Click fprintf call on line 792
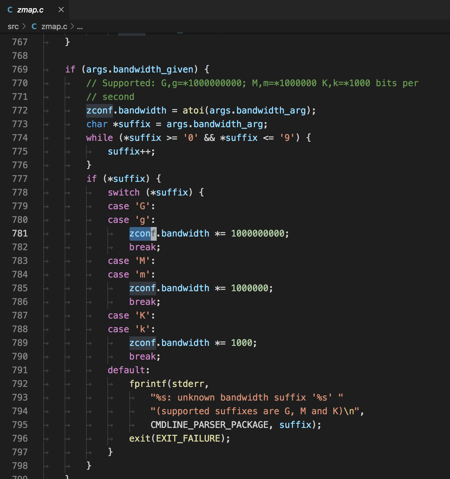Viewport: 450px width, 479px height. click(x=148, y=384)
